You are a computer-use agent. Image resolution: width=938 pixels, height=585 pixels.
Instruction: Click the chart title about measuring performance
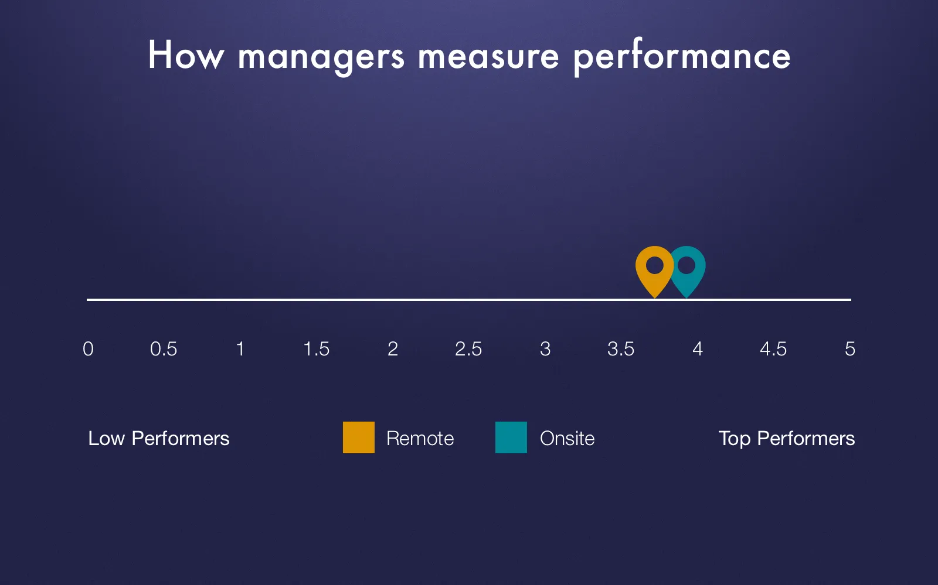point(469,56)
